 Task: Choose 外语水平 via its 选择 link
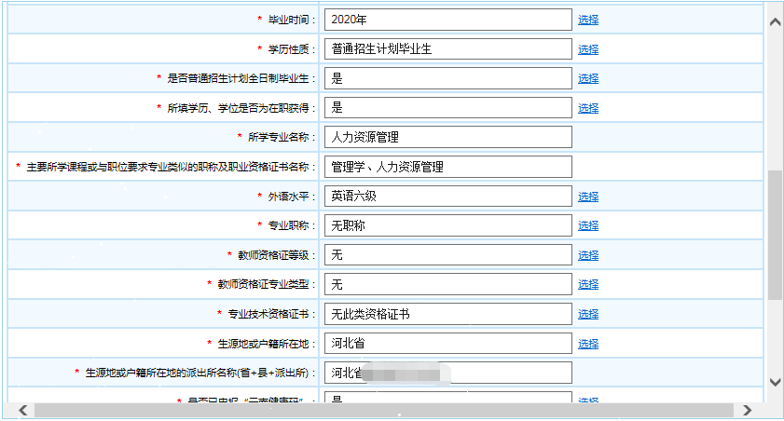(x=588, y=197)
